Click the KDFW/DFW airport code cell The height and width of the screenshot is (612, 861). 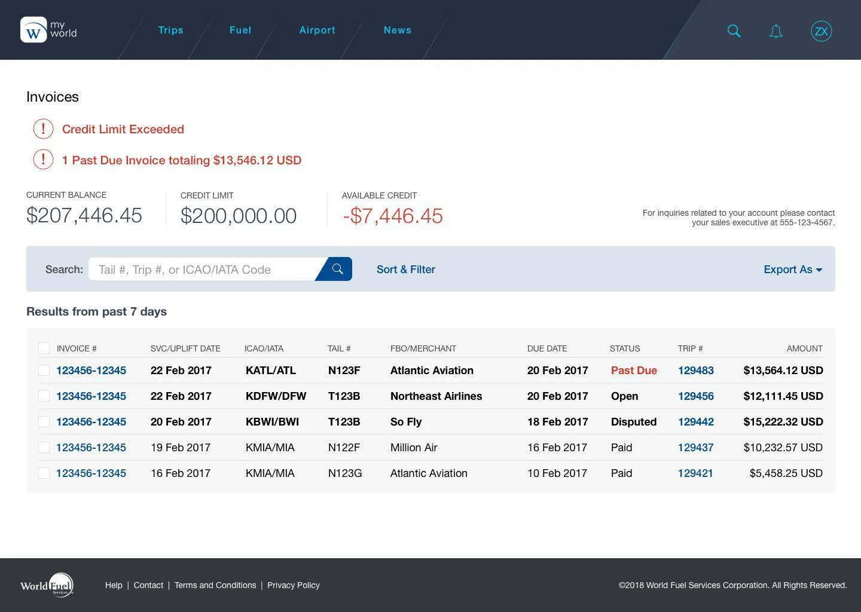click(276, 396)
